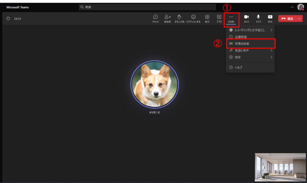Open reactions (リアクションする) picker
The image size is (307, 183).
tap(193, 19)
